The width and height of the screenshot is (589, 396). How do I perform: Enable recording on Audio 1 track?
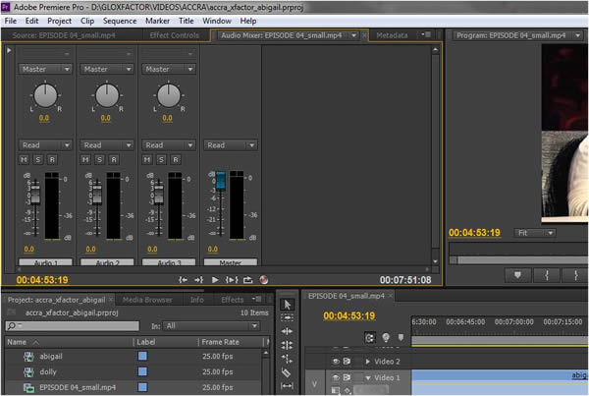pyautogui.click(x=52, y=160)
